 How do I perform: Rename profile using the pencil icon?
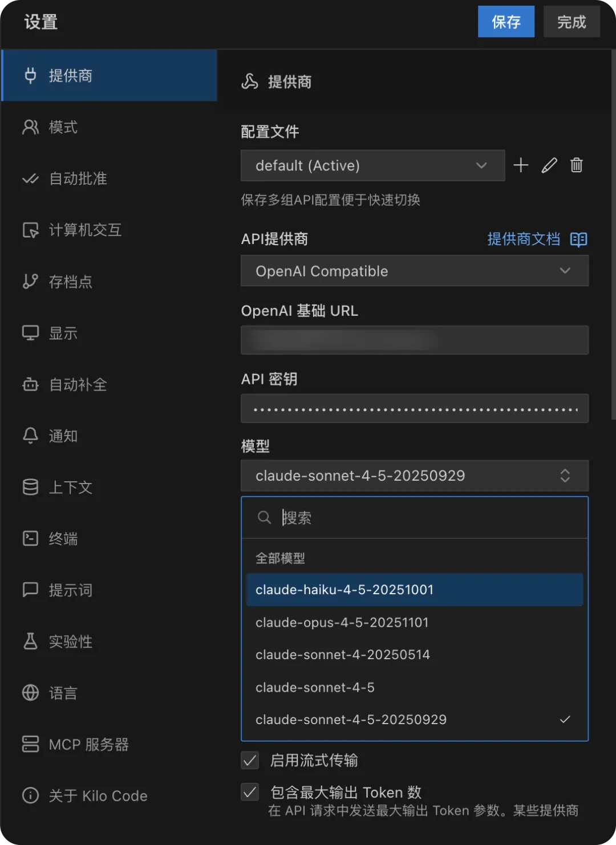coord(549,165)
